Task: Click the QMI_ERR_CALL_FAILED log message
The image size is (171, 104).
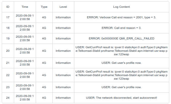Action: (x=121, y=38)
